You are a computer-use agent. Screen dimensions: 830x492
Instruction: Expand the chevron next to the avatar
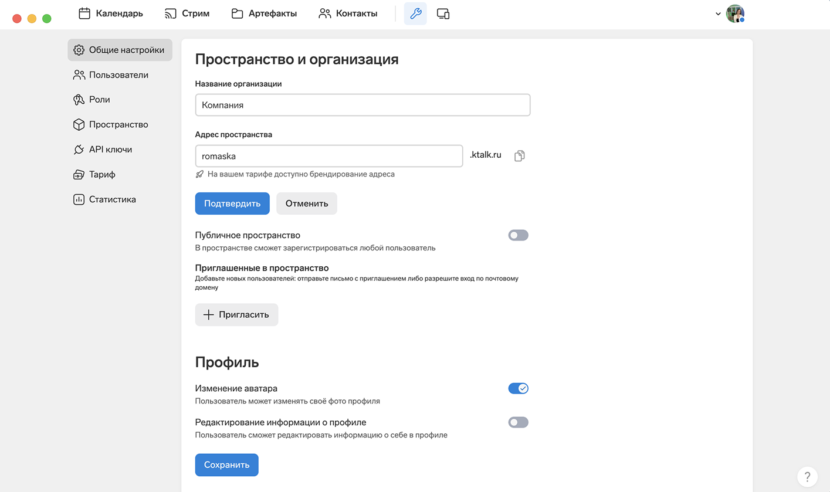point(718,13)
